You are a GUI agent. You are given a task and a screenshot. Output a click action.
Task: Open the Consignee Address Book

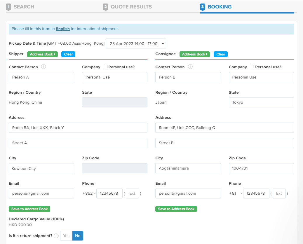click(x=195, y=54)
